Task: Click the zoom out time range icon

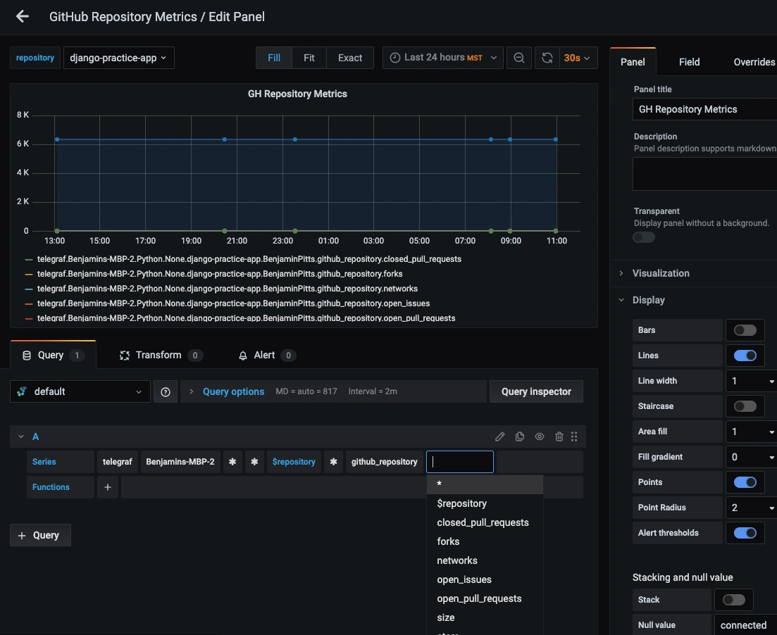Action: pyautogui.click(x=519, y=58)
